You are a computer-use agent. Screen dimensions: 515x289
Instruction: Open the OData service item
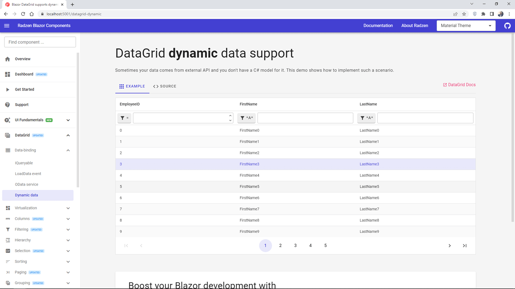[x=26, y=185]
